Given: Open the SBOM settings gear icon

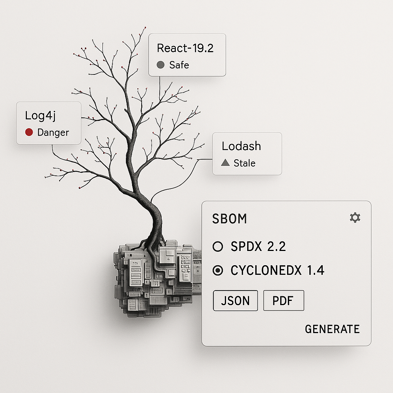Looking at the screenshot, I should (x=355, y=218).
